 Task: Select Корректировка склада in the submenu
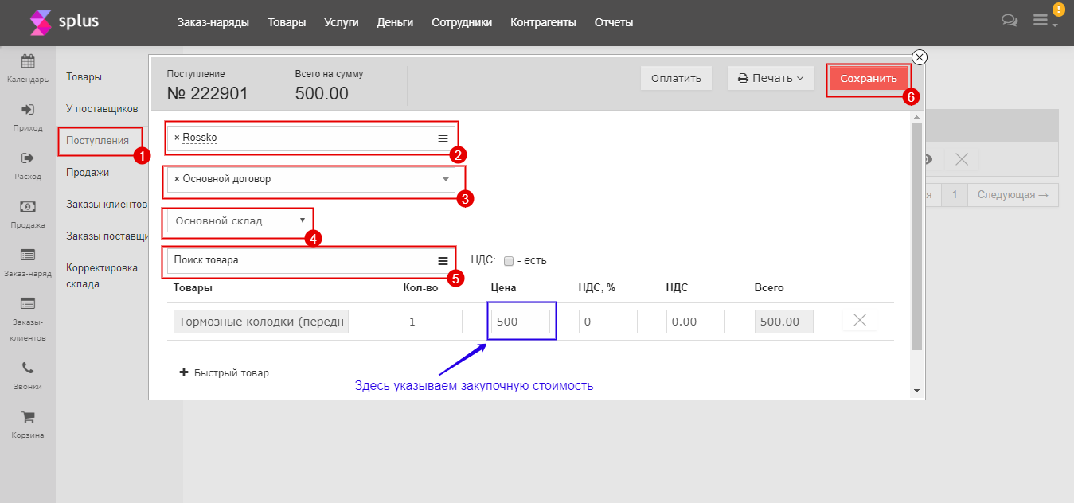tap(102, 275)
